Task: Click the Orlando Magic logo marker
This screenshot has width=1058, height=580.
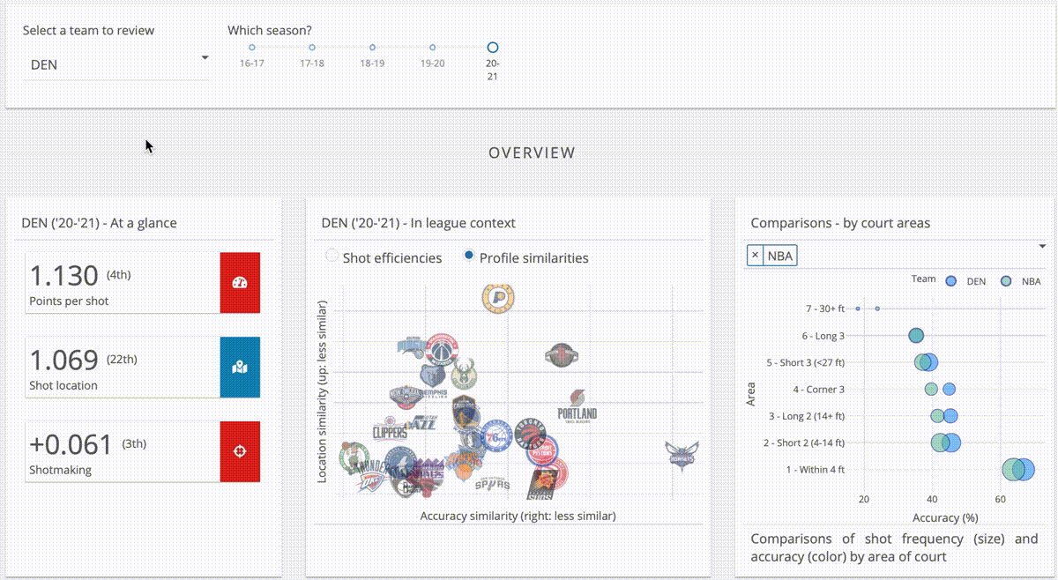Action: click(410, 349)
